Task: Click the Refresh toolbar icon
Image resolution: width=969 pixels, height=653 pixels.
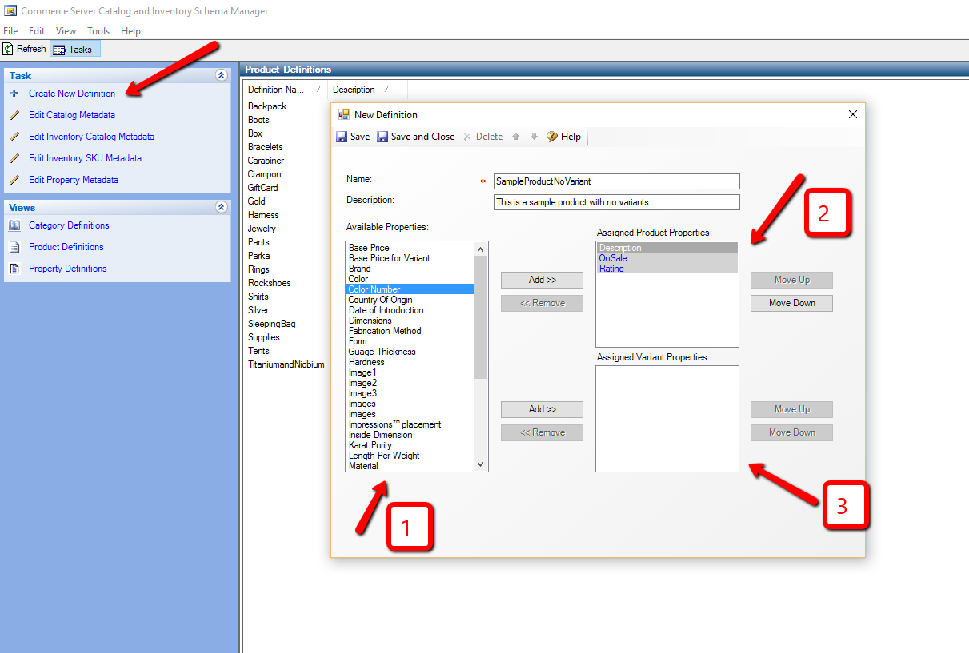Action: 8,49
